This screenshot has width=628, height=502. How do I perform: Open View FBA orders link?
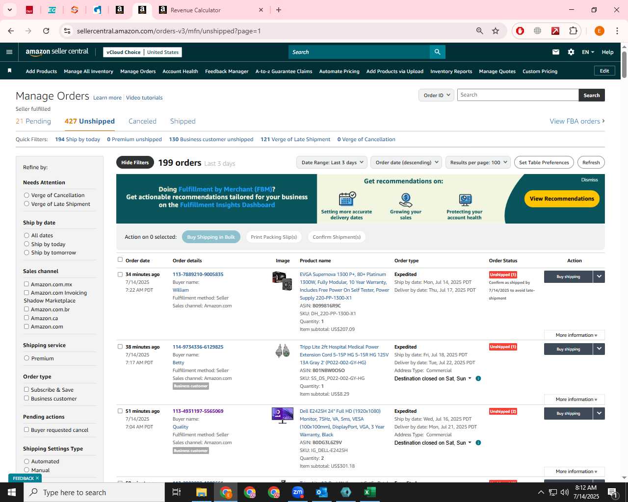click(577, 121)
